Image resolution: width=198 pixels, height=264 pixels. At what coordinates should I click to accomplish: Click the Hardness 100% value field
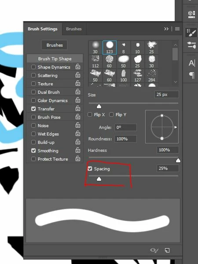tap(168, 150)
